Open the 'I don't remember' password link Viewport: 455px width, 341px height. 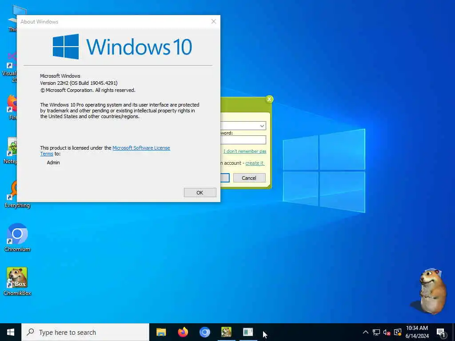tap(245, 151)
